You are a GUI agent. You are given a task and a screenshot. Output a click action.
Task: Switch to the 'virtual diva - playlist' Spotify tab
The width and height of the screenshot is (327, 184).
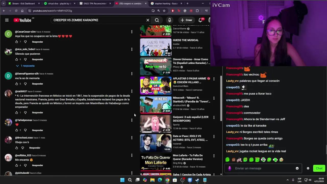(59, 4)
